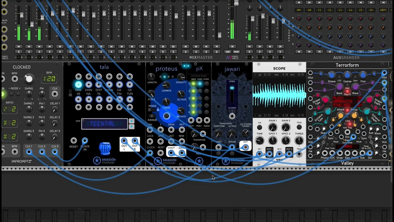Viewport: 394px width, 222px height.
Task: Click the V/OCT output jack on proteus
Action: 171,153
